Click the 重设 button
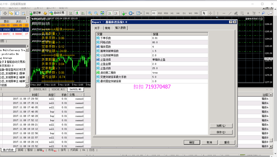 coord(227,142)
